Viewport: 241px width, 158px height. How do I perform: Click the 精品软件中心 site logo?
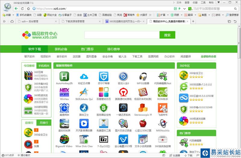[40, 35]
